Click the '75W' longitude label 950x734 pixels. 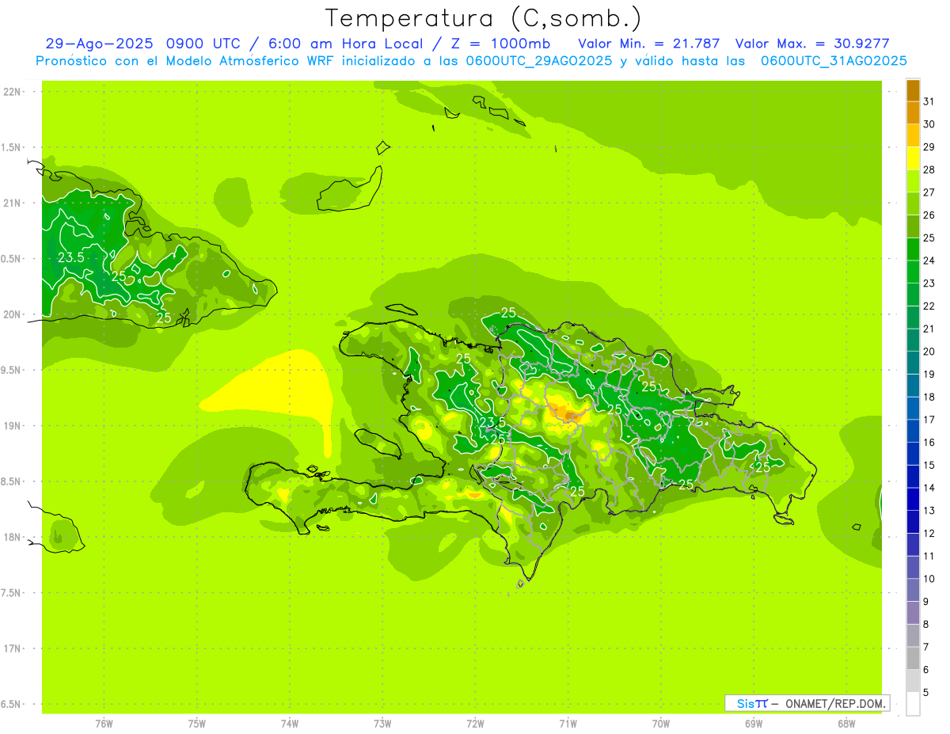pos(196,723)
